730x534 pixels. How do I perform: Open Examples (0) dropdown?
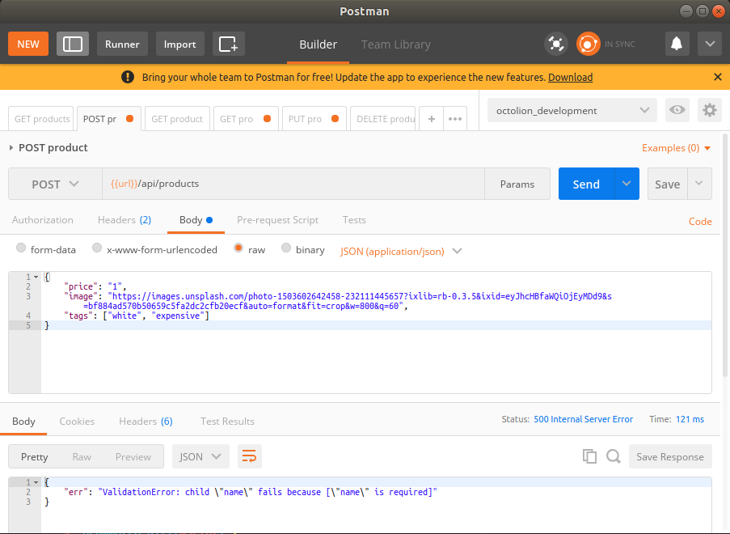(676, 148)
